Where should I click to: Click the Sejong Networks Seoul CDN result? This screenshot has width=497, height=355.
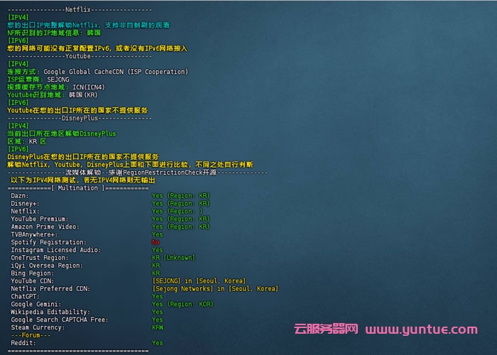pyautogui.click(x=215, y=289)
